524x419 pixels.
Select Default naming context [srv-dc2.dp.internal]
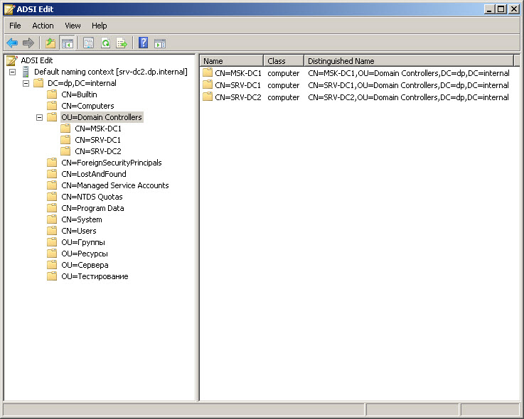click(111, 72)
